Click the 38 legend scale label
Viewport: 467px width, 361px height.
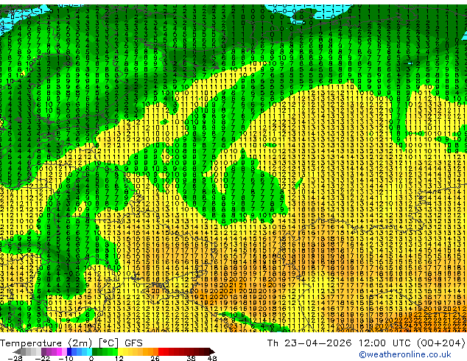click(192, 358)
